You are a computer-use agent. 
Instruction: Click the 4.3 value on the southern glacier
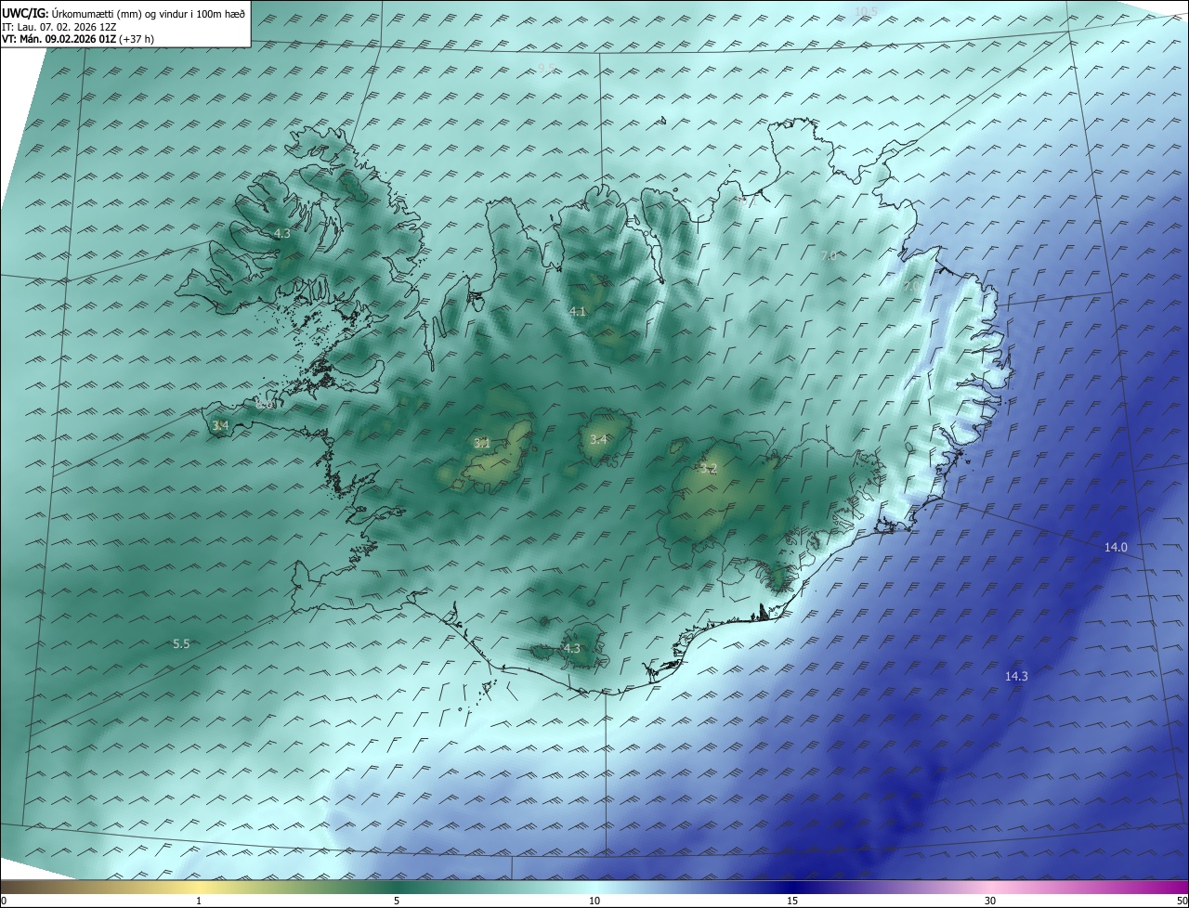tap(571, 649)
